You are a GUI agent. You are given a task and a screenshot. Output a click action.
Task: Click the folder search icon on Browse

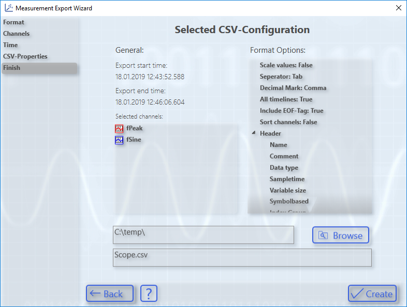323,236
